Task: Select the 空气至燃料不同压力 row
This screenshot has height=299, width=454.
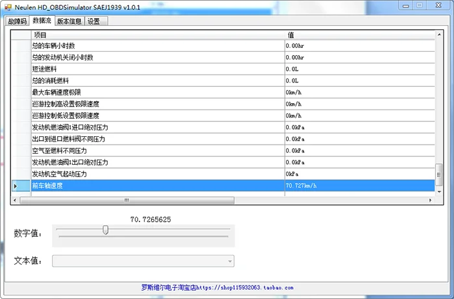Action: [223, 150]
